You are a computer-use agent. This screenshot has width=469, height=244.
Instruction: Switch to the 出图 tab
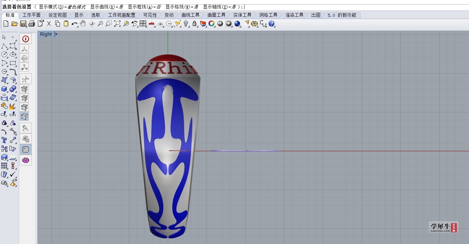coord(316,15)
